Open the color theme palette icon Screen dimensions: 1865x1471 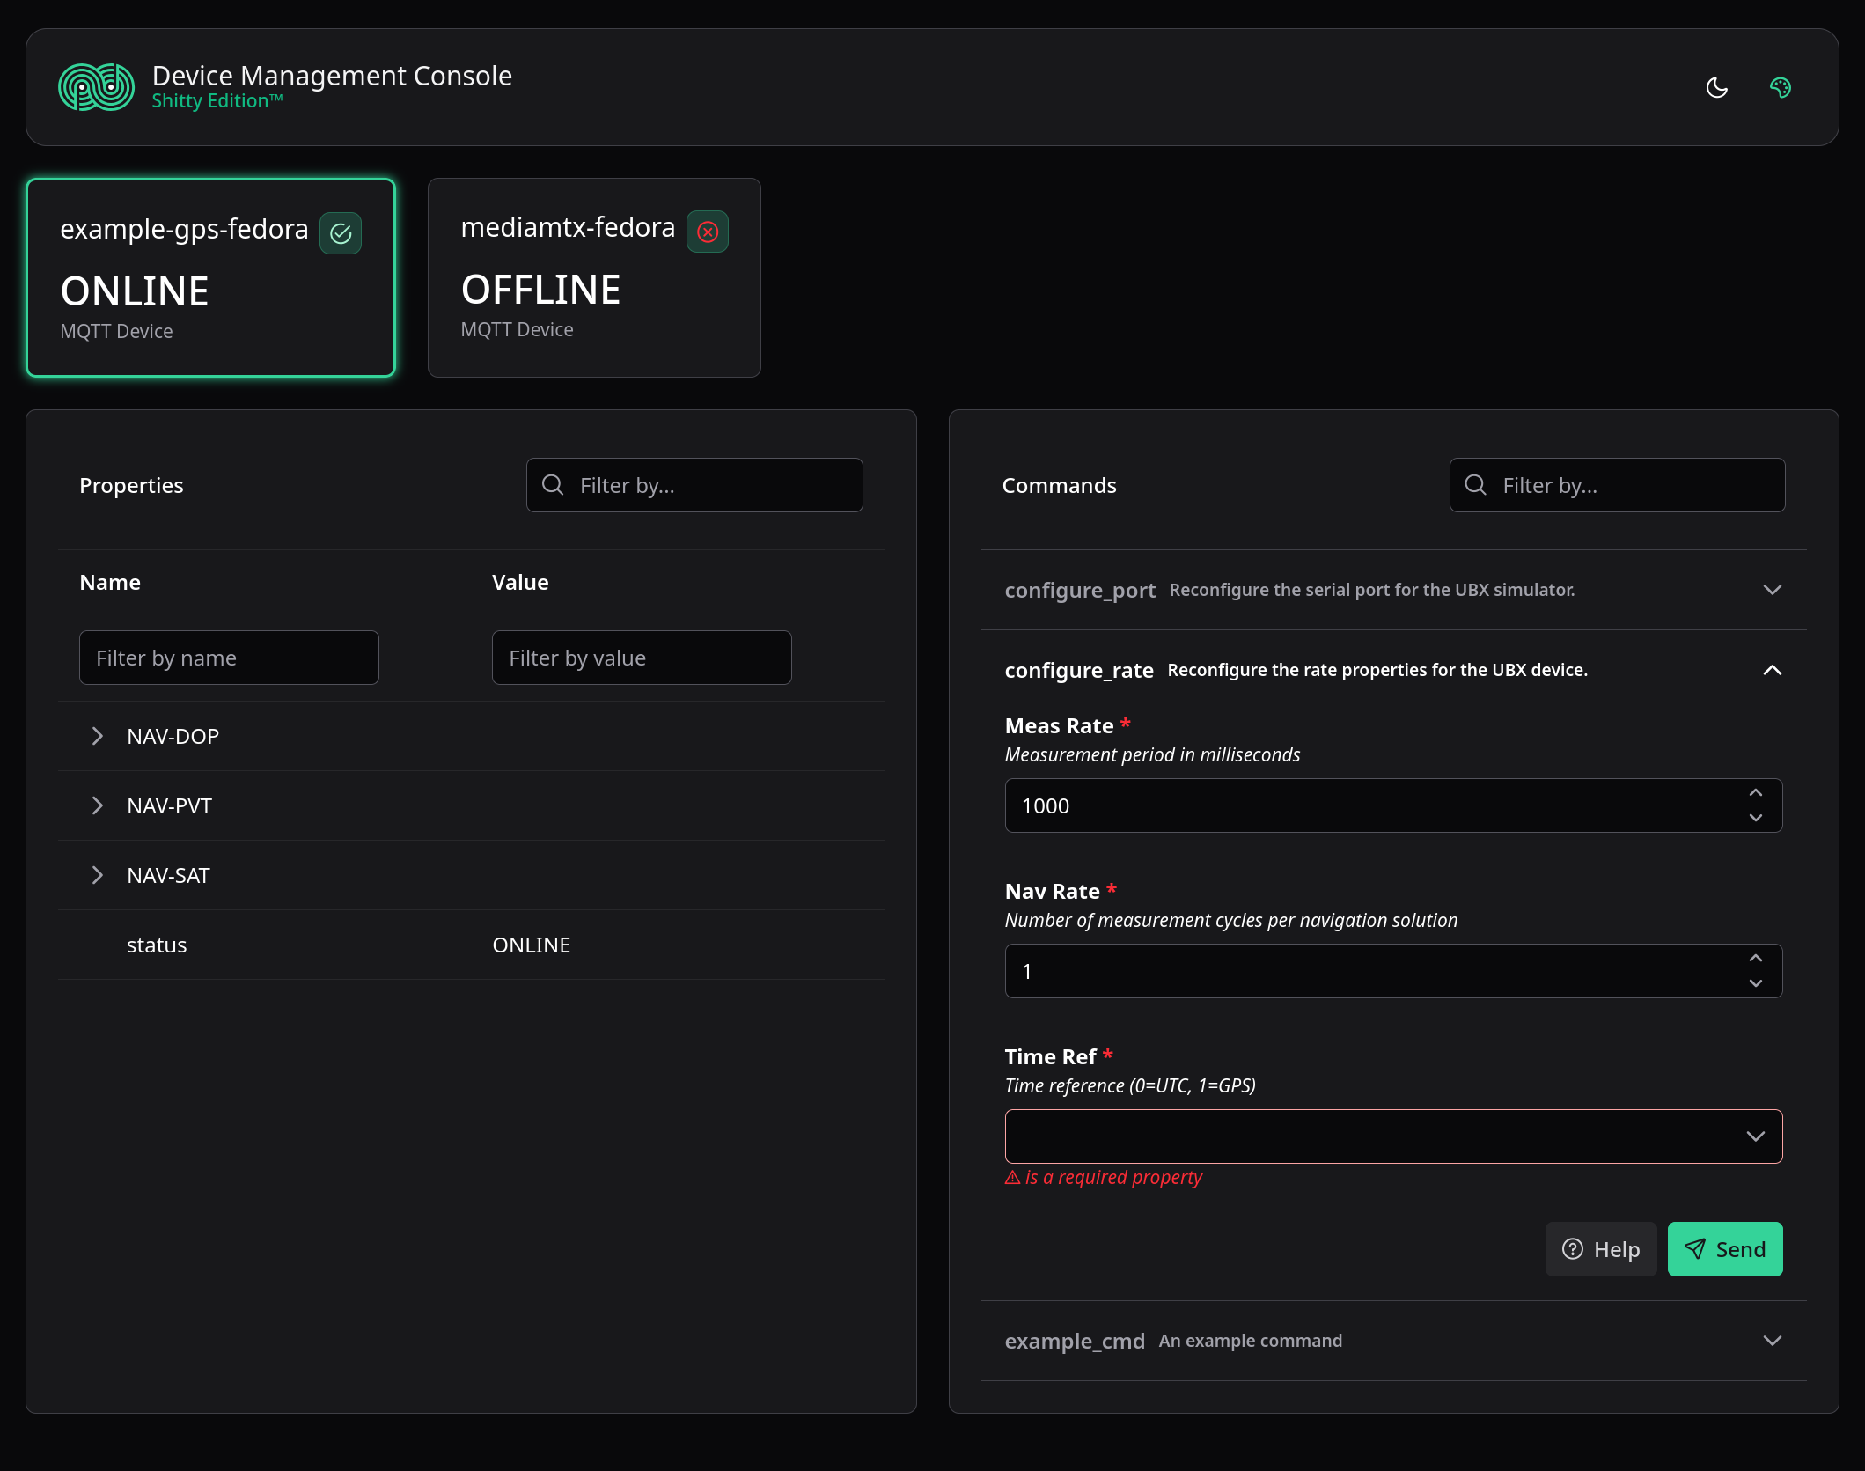tap(1780, 87)
